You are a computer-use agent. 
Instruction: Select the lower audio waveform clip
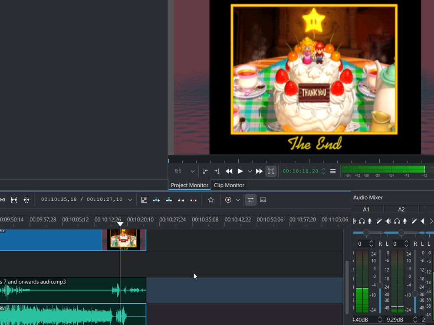tap(73, 314)
